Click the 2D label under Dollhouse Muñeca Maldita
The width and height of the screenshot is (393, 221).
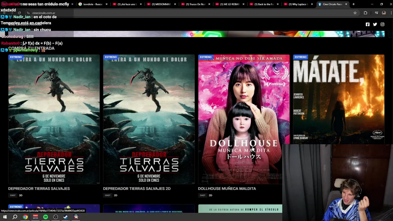(x=210, y=195)
